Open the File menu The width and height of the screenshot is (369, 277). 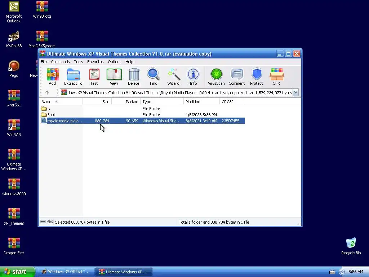click(44, 62)
